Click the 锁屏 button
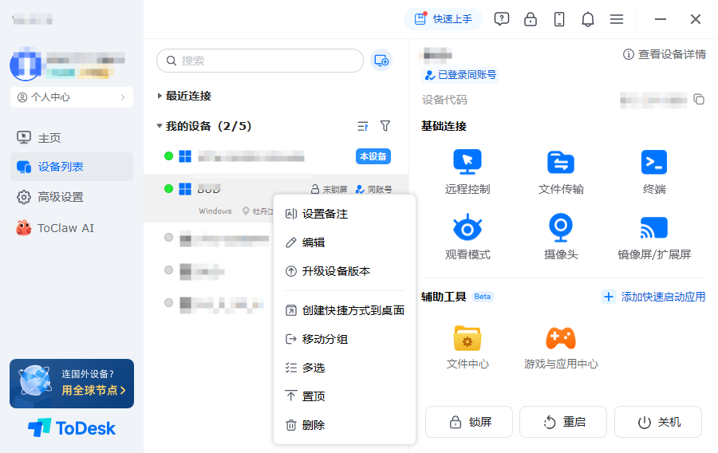This screenshot has height=453, width=718. 469,422
